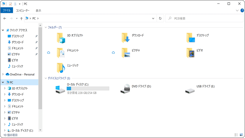Expand ドキュメント under PC in tree

click(x=5, y=106)
